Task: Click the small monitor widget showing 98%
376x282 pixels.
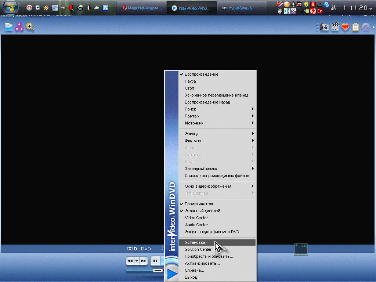Action: [301, 249]
